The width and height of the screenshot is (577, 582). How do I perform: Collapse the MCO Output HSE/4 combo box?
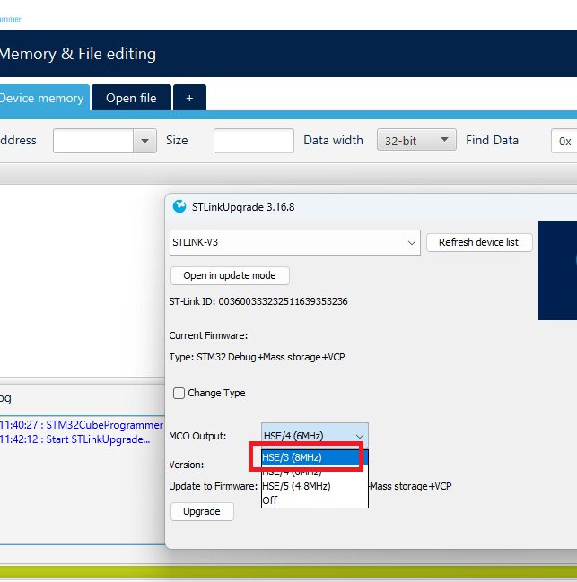coord(314,436)
